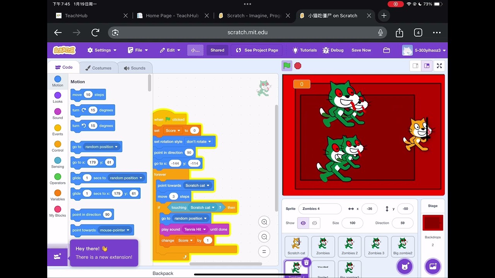495x278 pixels.
Task: Select Motion category circle
Action: pos(58,79)
